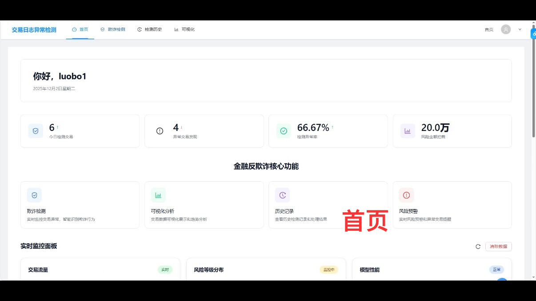Click the 实时 tag on 交易流量

pos(165,269)
